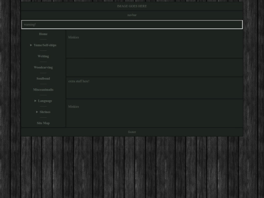
Task: Click the 'IMAGE GOES HERE' header text
Action: pyautogui.click(x=132, y=6)
